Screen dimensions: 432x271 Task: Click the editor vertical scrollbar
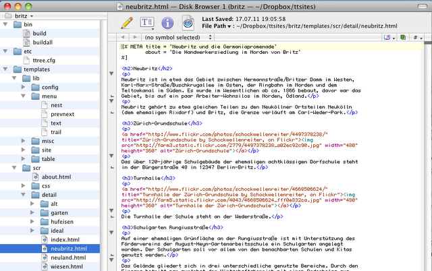(427, 156)
